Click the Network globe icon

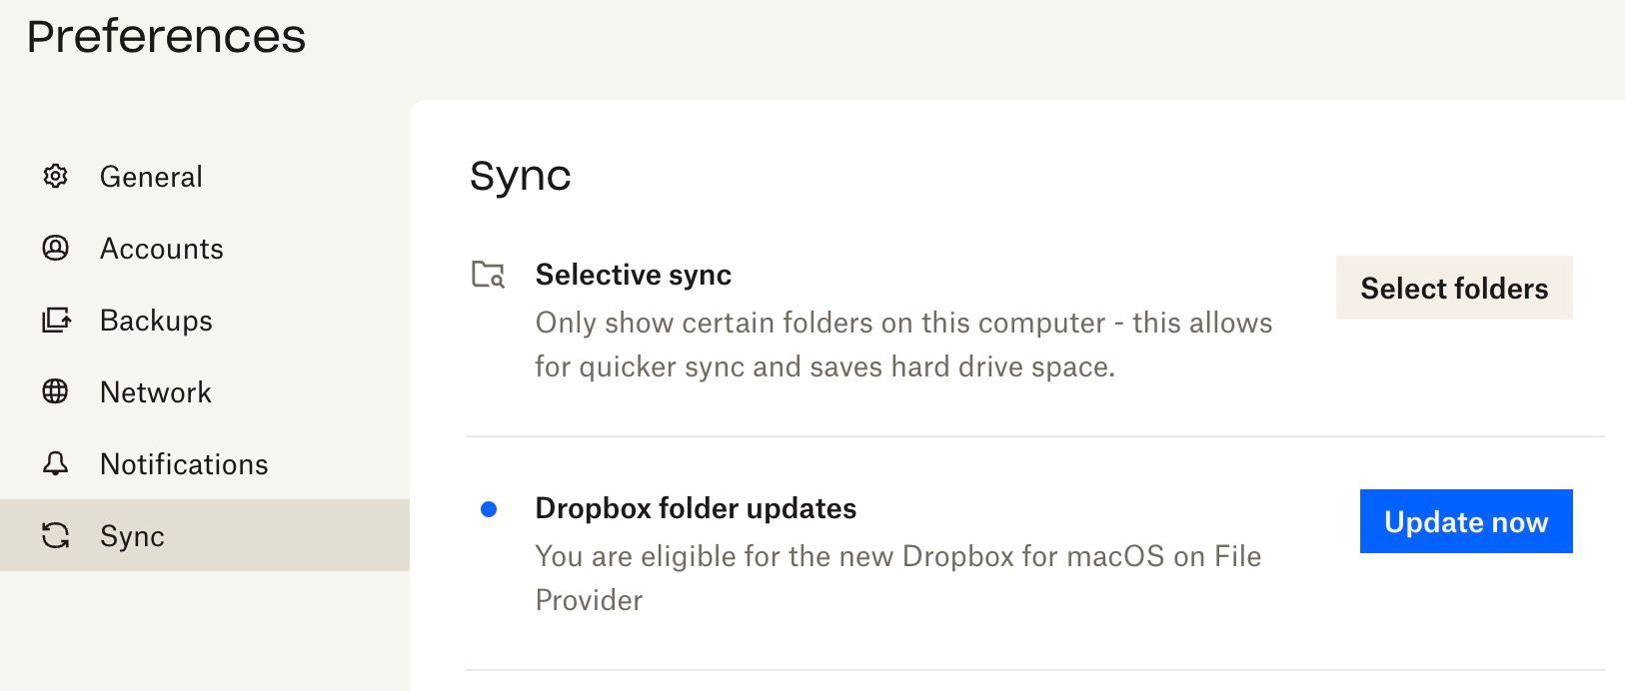coord(55,392)
